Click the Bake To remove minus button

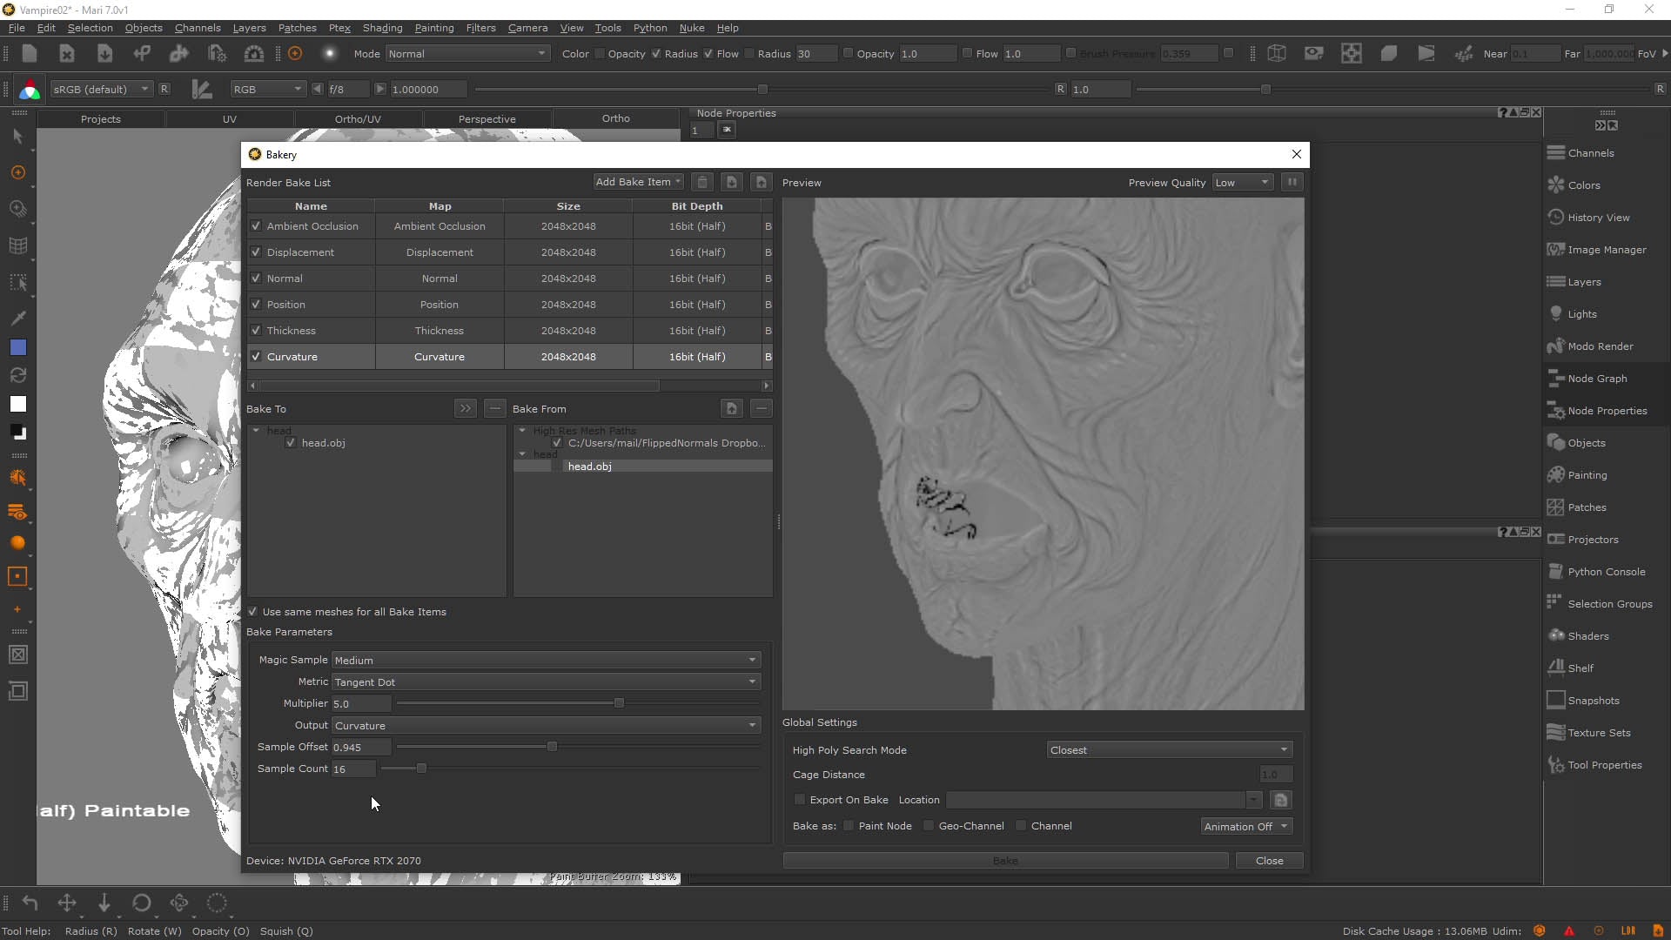point(494,408)
